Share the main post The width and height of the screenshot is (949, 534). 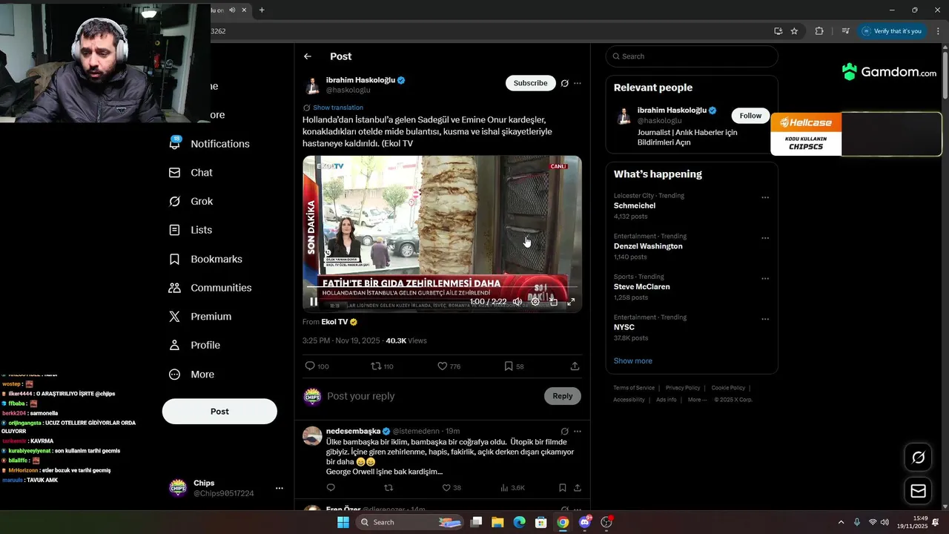(x=575, y=366)
